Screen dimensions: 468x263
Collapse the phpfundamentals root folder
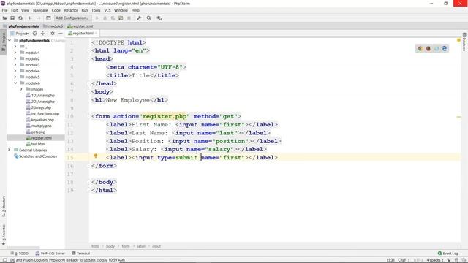point(10,40)
